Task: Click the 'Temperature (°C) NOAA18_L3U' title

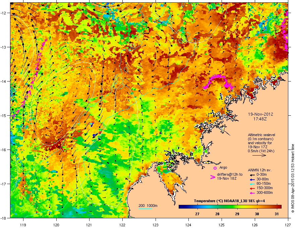Action: (218, 201)
